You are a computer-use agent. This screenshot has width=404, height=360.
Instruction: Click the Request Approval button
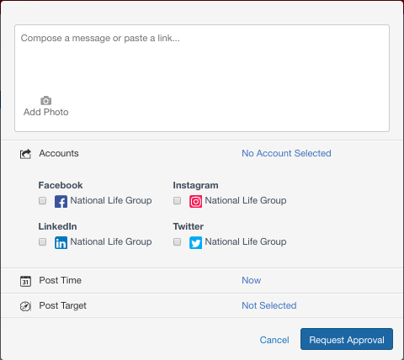click(x=347, y=339)
